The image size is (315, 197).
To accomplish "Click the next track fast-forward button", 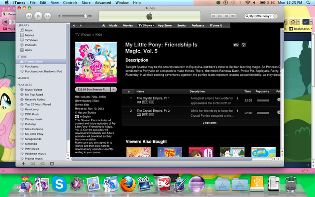I will click(x=48, y=16).
